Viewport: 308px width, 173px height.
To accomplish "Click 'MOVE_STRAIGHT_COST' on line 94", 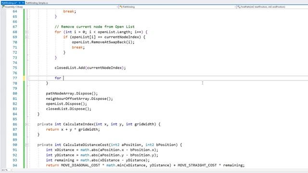I will coord(197,165).
